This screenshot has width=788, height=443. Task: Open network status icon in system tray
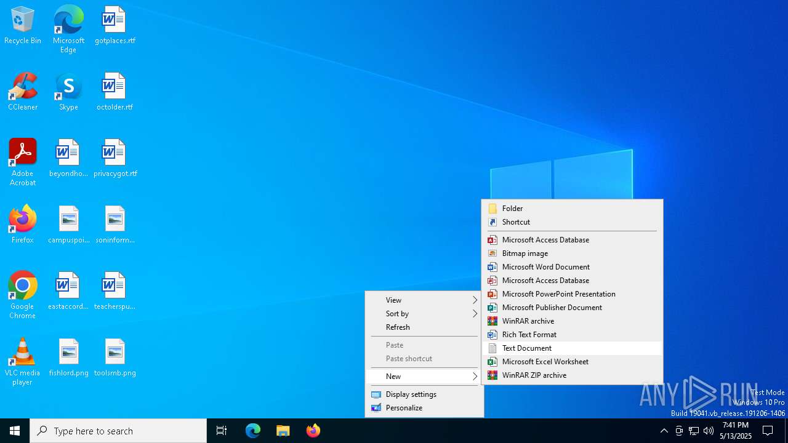(x=694, y=431)
